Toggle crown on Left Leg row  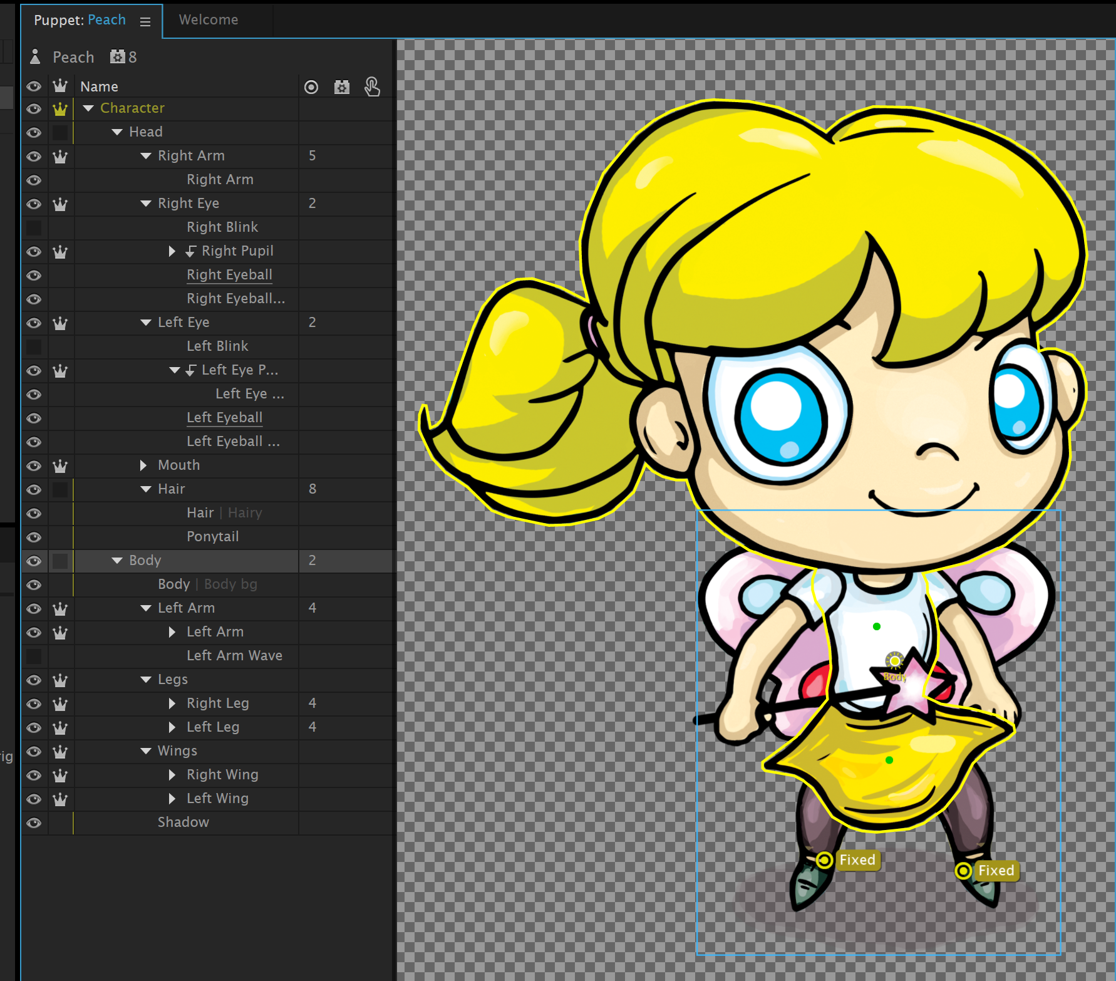click(x=60, y=728)
